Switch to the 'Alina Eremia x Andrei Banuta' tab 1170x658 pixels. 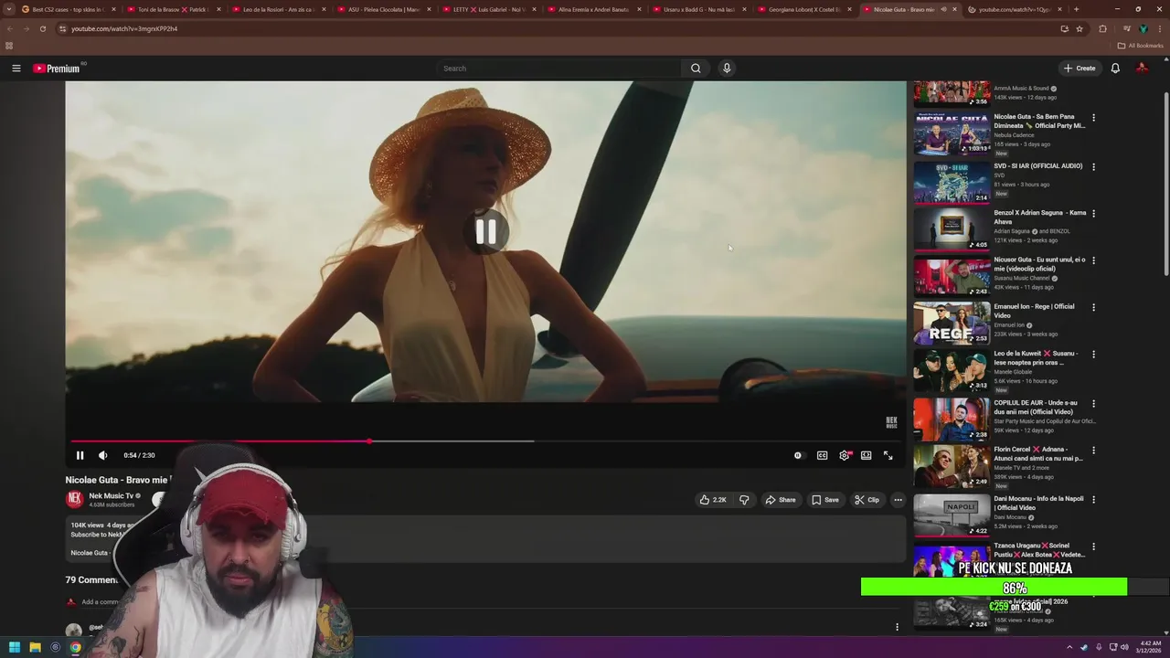[594, 9]
